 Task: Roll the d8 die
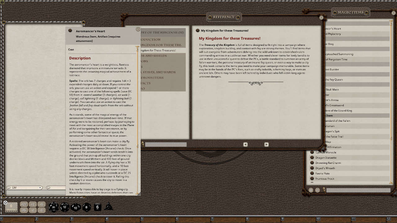click(x=87, y=207)
